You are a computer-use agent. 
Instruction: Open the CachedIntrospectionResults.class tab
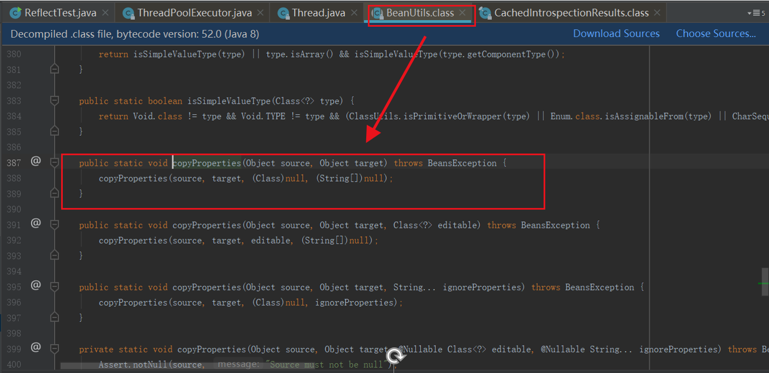[x=571, y=13]
